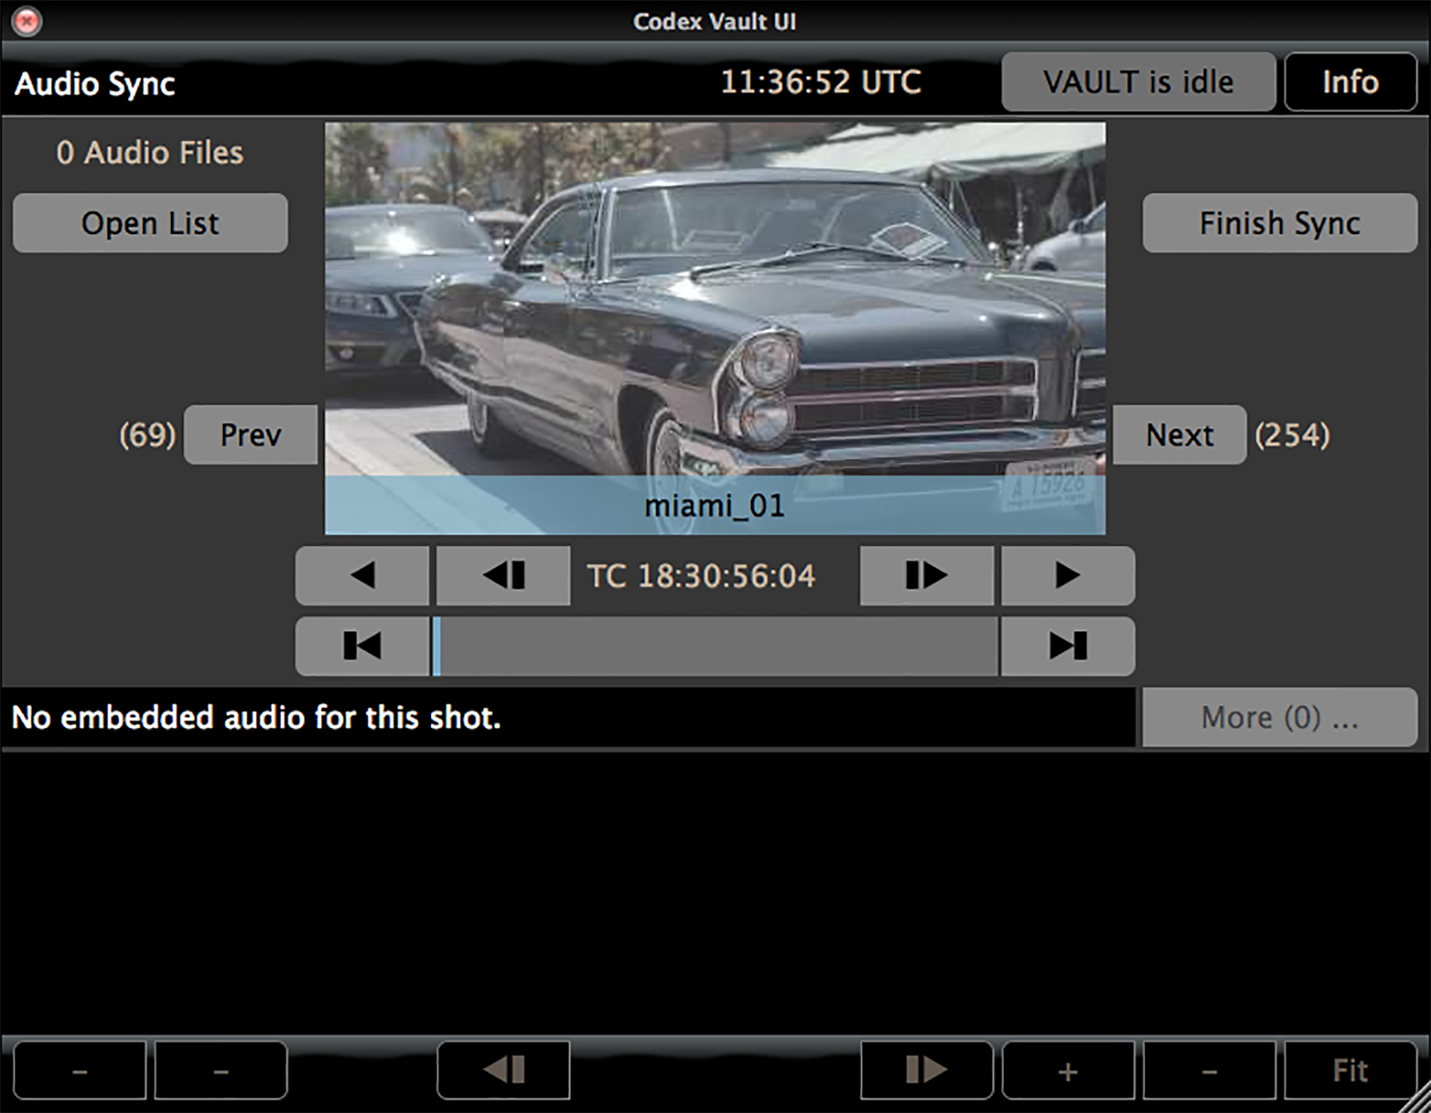Viewport: 1431px width, 1113px height.
Task: Click the Finish Sync button
Action: [x=1279, y=223]
